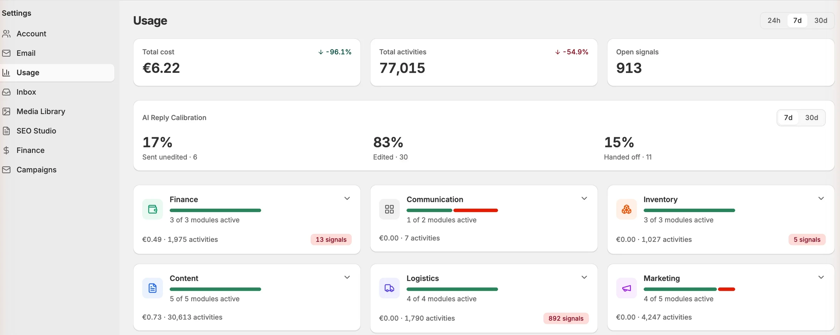This screenshot has height=335, width=840.
Task: Go to the Media Library section
Action: (57, 111)
